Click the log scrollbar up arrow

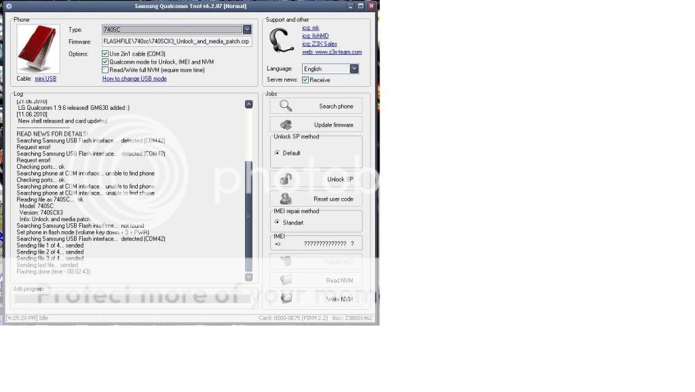[x=248, y=104]
